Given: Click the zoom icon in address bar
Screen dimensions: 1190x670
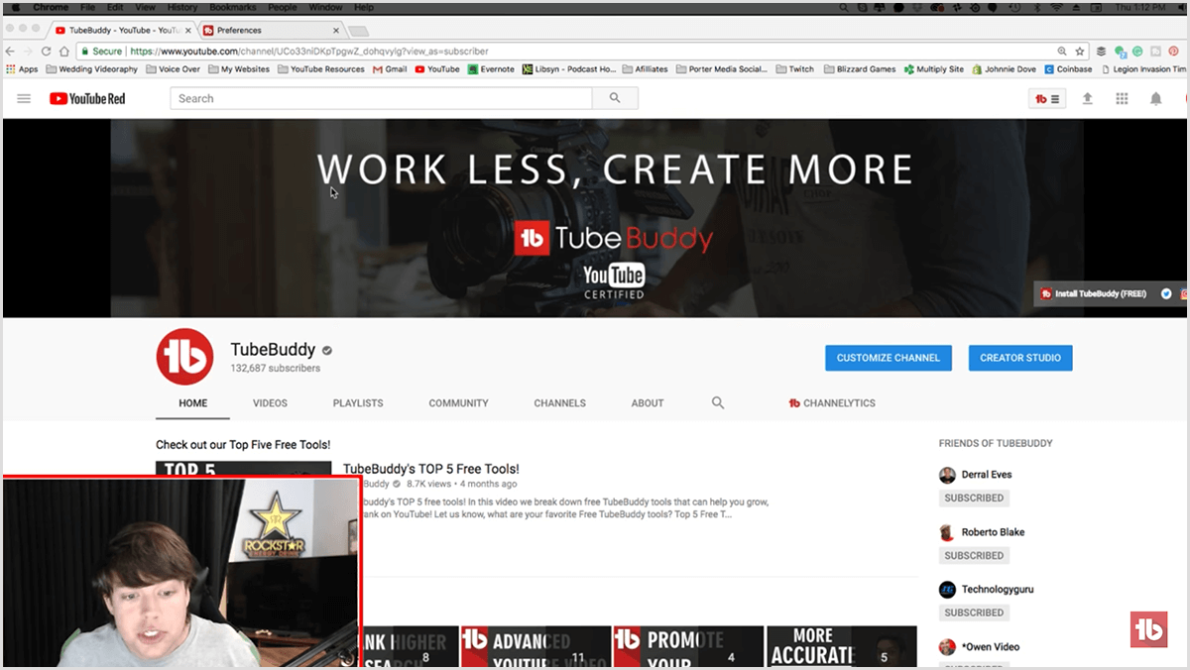Looking at the screenshot, I should coord(1062,51).
